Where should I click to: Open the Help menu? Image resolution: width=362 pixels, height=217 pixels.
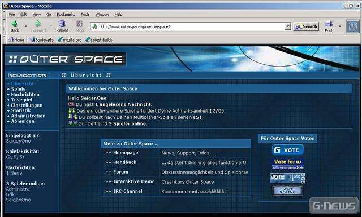pyautogui.click(x=118, y=14)
